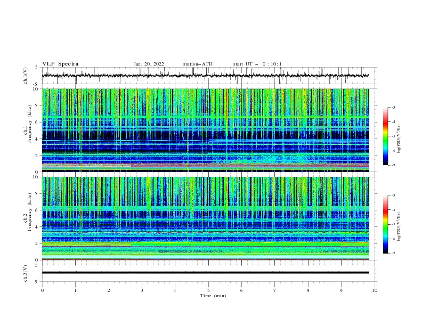Click the 'ch.3(V)' waveform axis label
The height and width of the screenshot is (326, 422).
26,273
